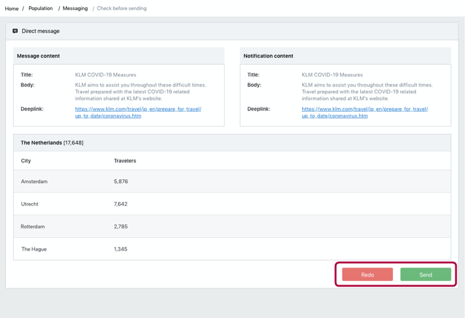Viewport: 468px width, 318px height.
Task: Select 'Check before sending' breadcrumb text
Action: (x=122, y=8)
